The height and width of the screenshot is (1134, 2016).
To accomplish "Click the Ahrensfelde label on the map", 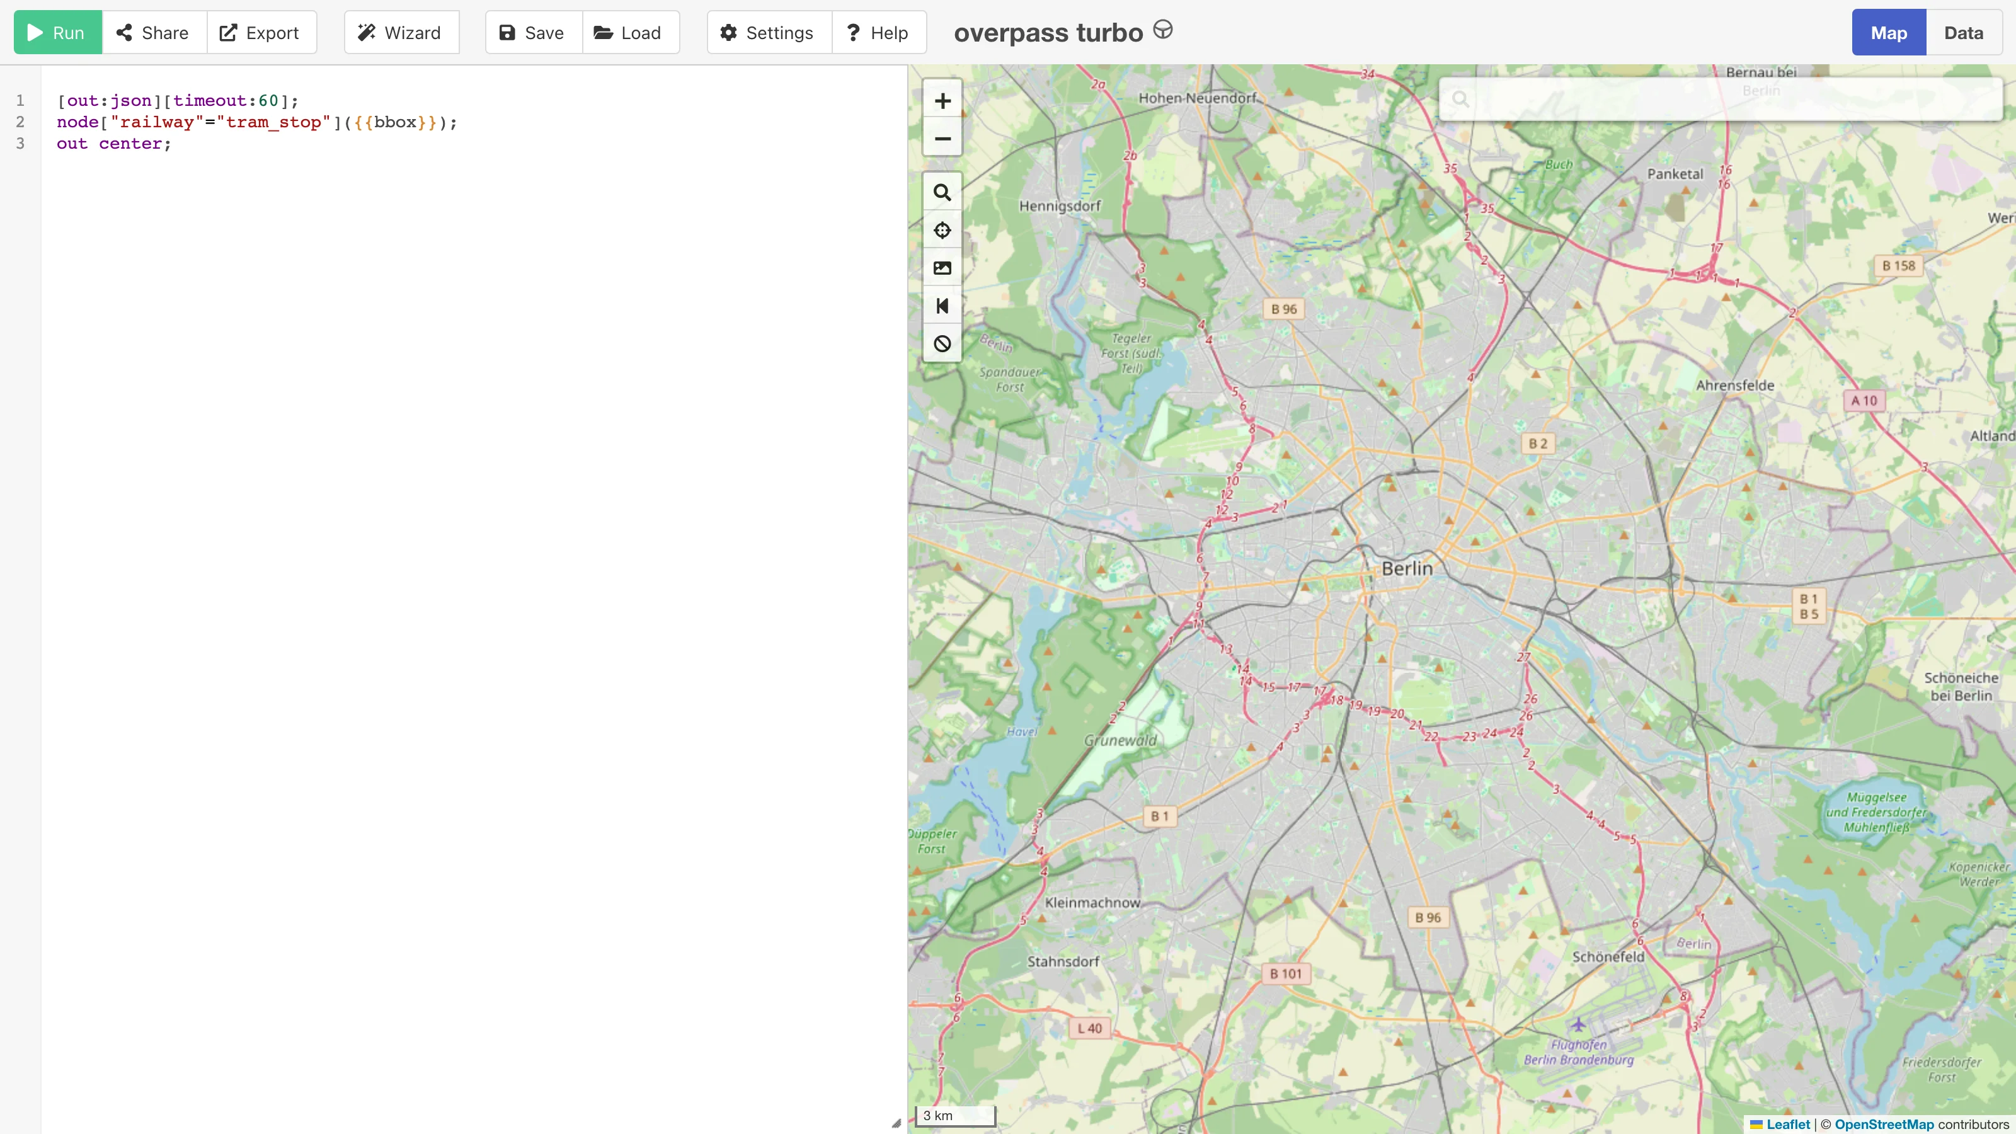I will (x=1735, y=385).
